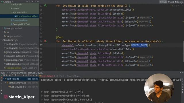184x103 pixels.
Task: Click the passed test gutter icon on line 27
Action: coord(45,6)
